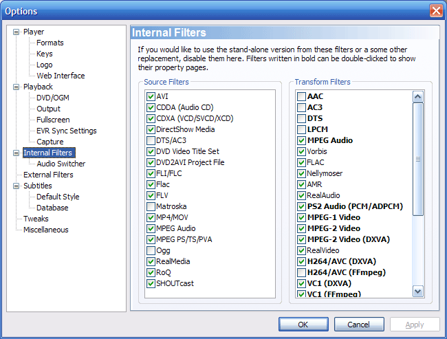
Task: Collapse the Playback tree section
Action: point(17,87)
